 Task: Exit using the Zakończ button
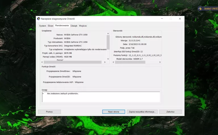pos(170,112)
